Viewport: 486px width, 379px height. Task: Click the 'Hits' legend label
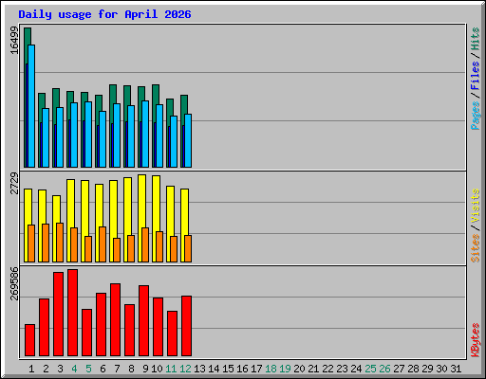coord(475,39)
